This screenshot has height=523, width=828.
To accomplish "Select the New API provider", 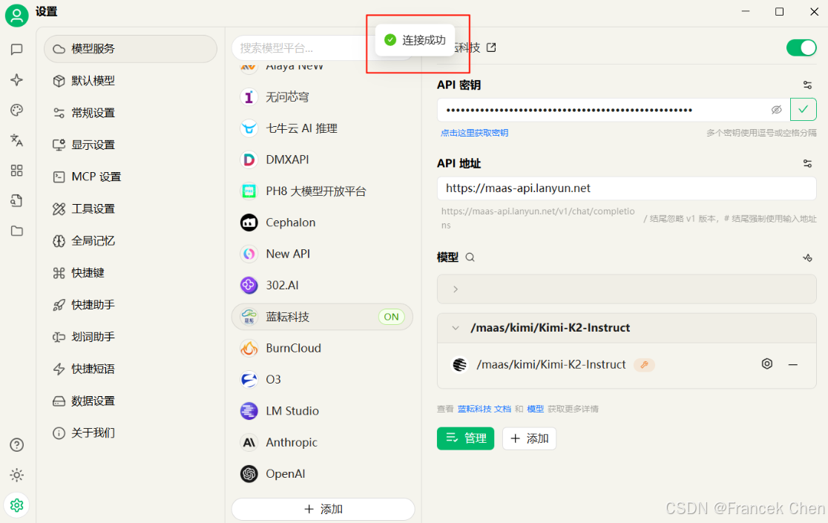I will (x=322, y=254).
